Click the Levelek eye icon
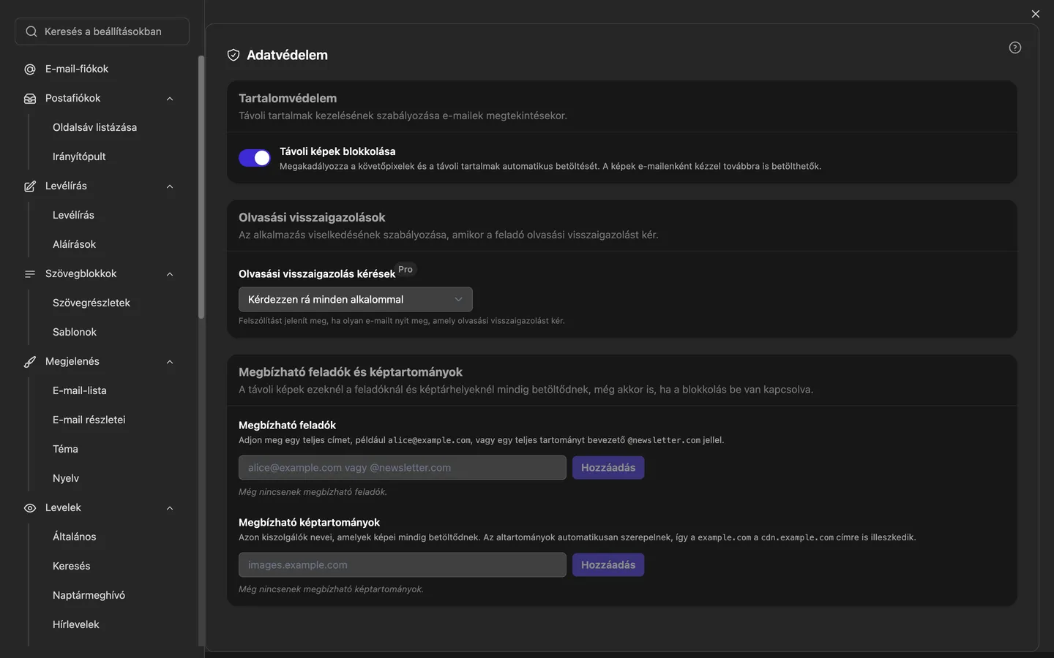Viewport: 1054px width, 658px height. click(x=30, y=508)
